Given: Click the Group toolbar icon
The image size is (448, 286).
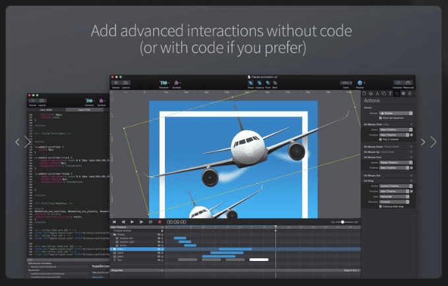Looking at the screenshot, I should (251, 83).
